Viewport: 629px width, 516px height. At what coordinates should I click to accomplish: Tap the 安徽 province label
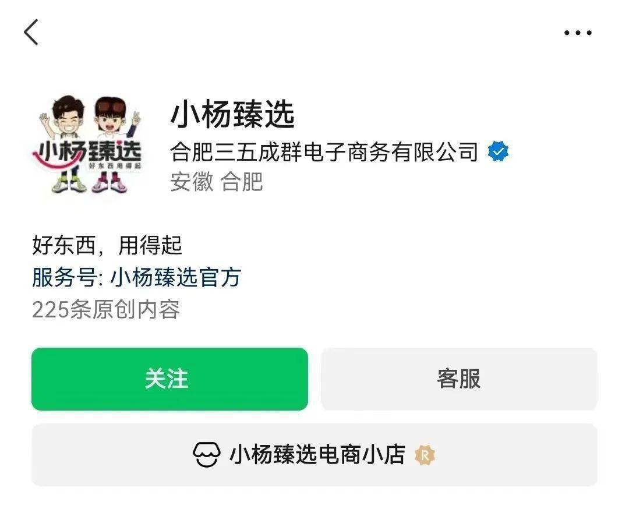tap(192, 182)
